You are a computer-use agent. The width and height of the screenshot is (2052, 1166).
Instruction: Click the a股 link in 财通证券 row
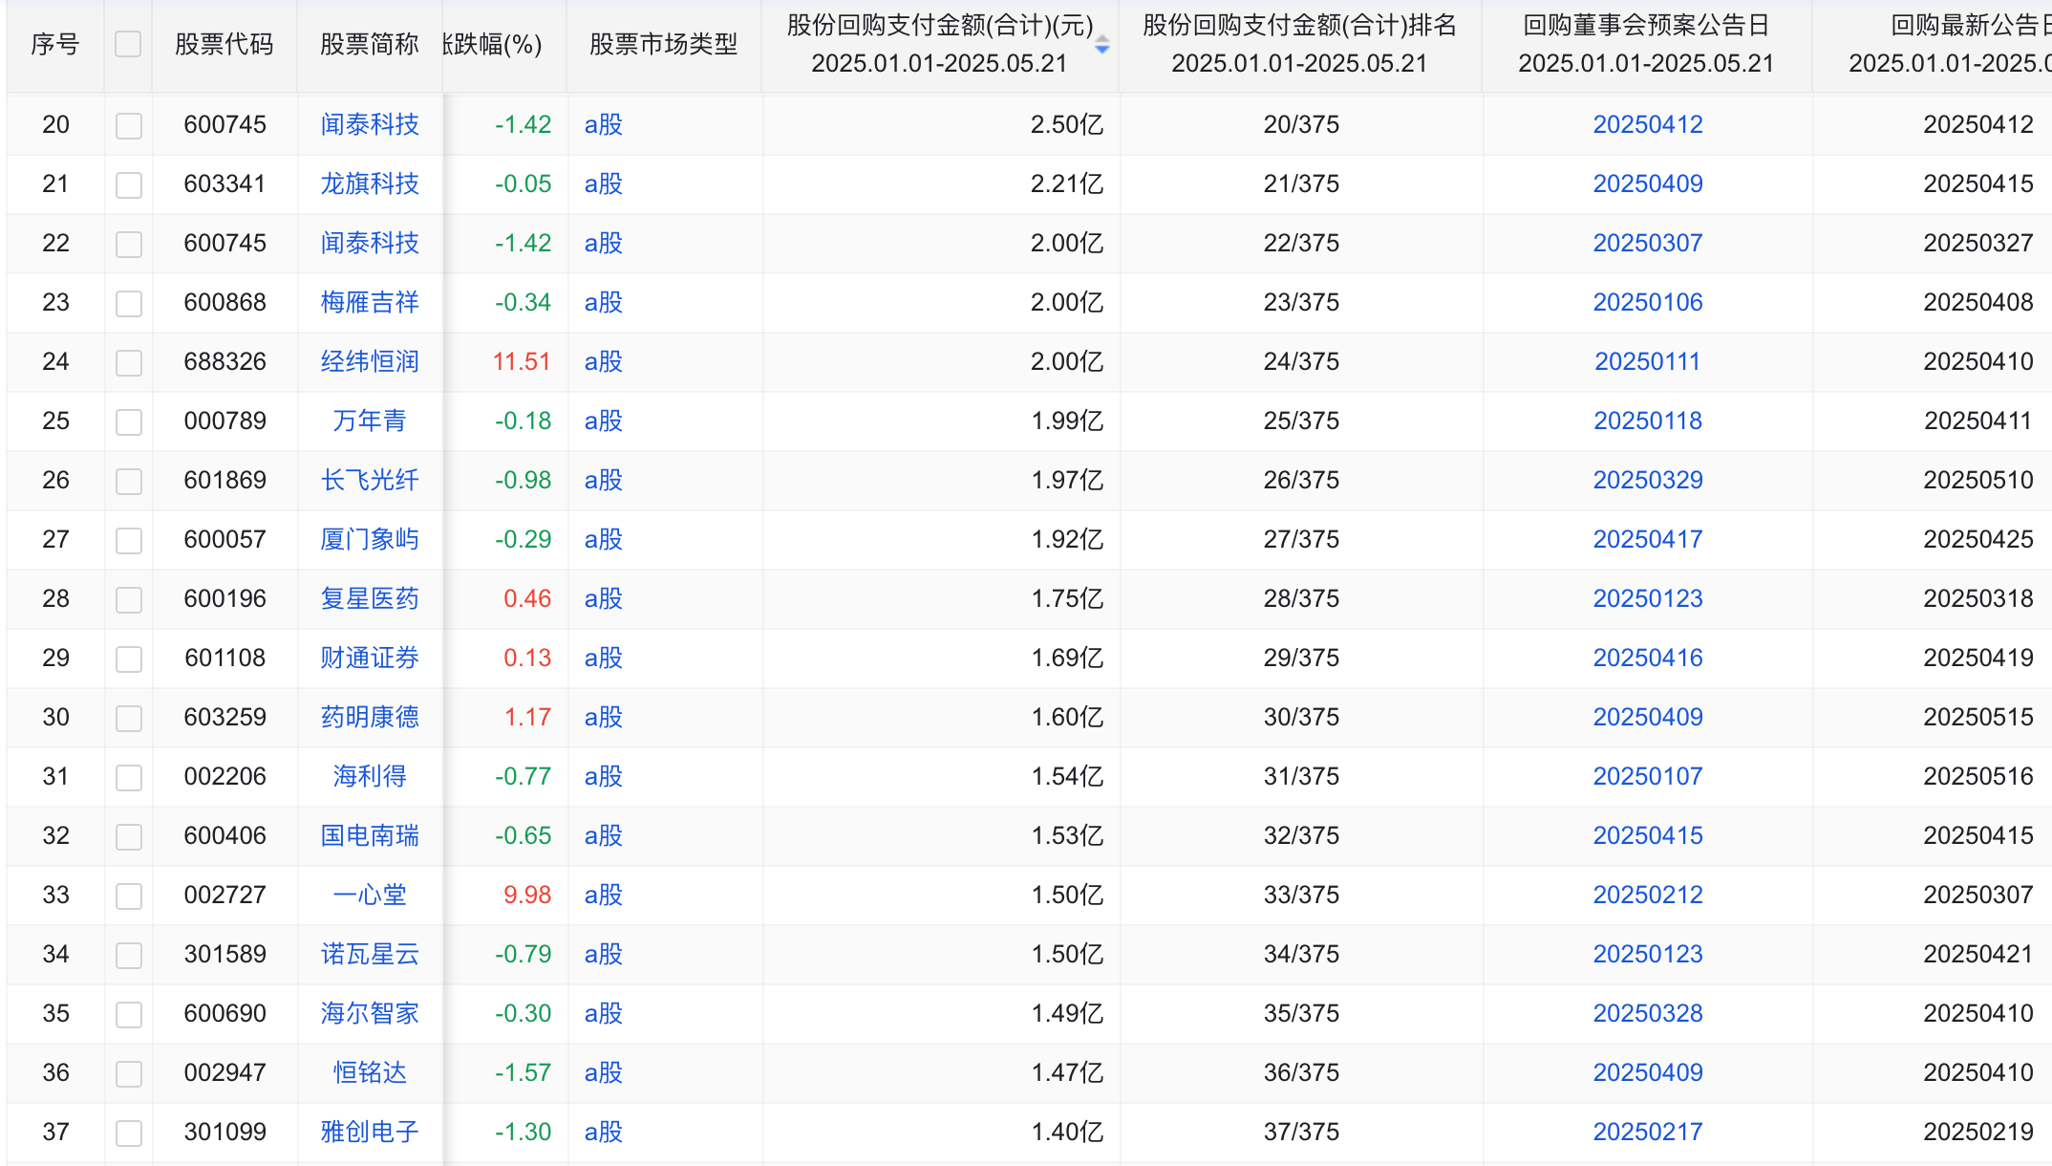(604, 658)
